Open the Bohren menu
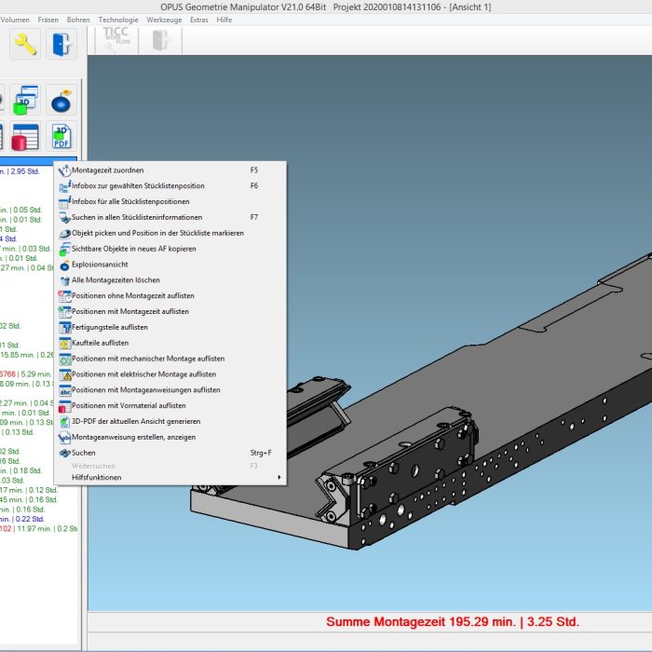This screenshot has width=652, height=652. pyautogui.click(x=78, y=20)
